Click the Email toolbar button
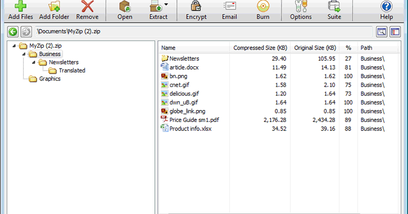 pos(229,11)
